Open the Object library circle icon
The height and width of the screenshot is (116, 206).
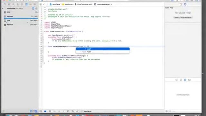pyautogui.click(x=185, y=80)
